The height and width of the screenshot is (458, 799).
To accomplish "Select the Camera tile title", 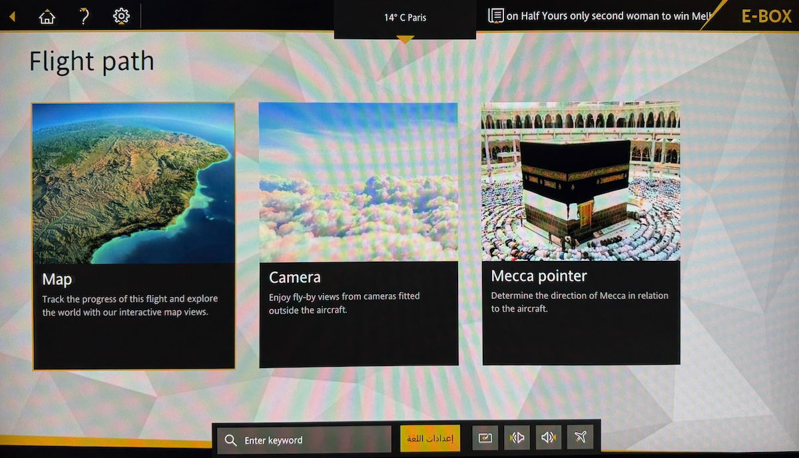I will coord(294,277).
